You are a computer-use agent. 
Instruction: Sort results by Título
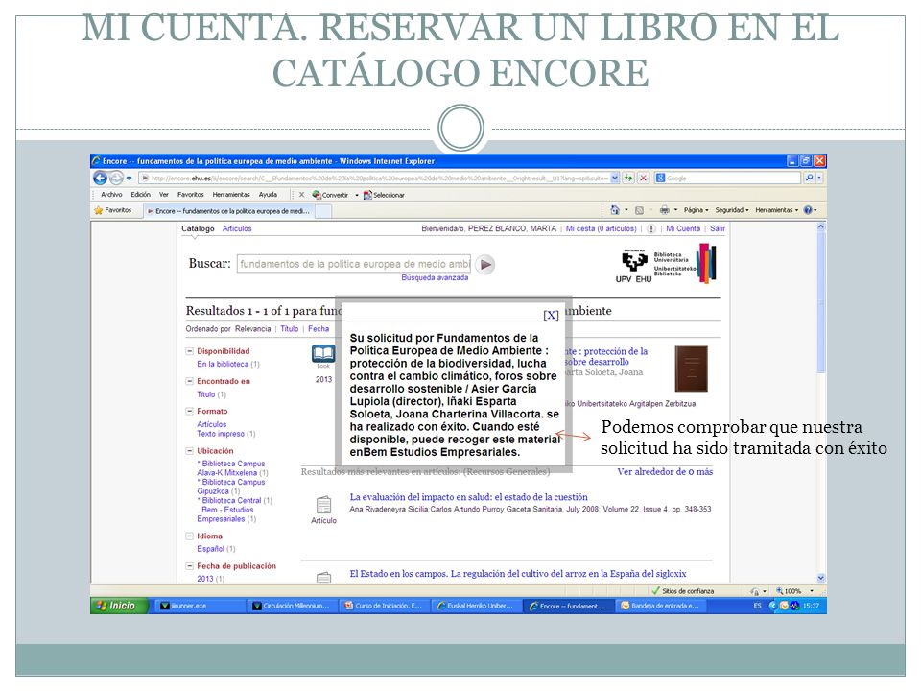click(x=289, y=329)
